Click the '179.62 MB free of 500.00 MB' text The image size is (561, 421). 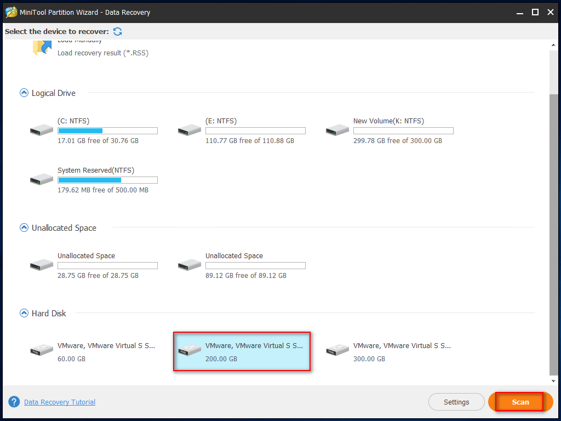[x=103, y=190]
